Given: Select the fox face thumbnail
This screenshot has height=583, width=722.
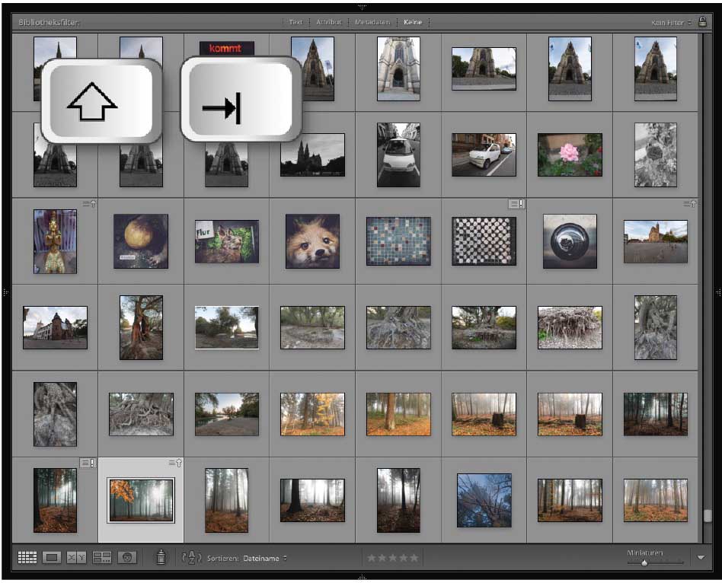Looking at the screenshot, I should (312, 241).
